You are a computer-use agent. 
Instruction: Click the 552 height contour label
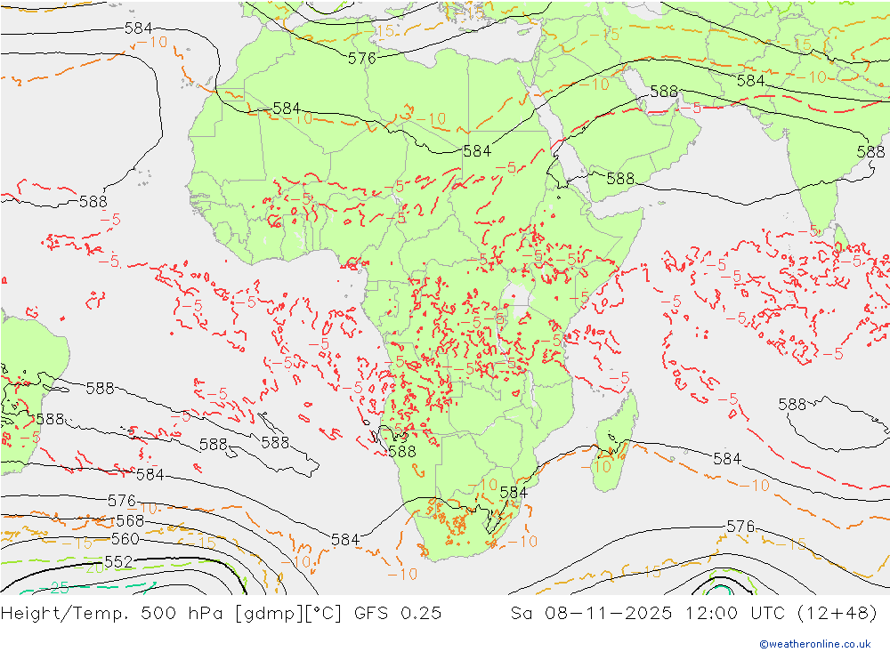118,562
